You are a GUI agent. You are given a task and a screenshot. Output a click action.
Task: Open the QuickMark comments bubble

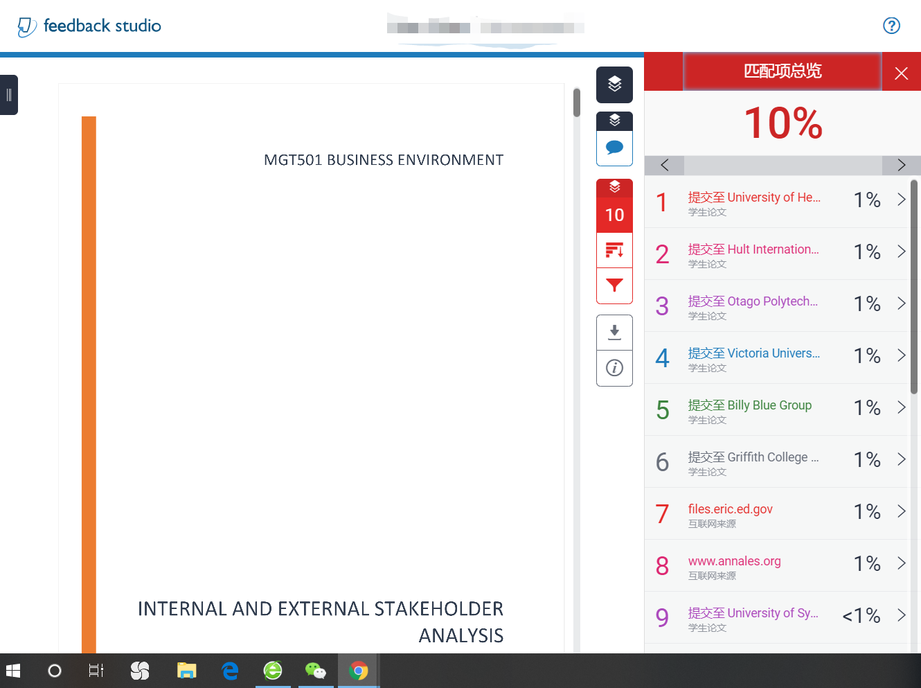pos(614,148)
